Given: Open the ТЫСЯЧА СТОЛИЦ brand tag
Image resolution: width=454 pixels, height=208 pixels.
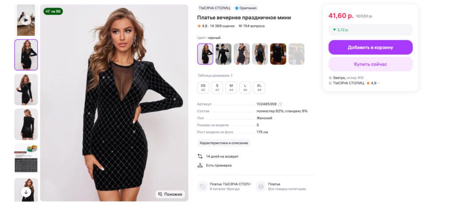Looking at the screenshot, I should tap(214, 8).
